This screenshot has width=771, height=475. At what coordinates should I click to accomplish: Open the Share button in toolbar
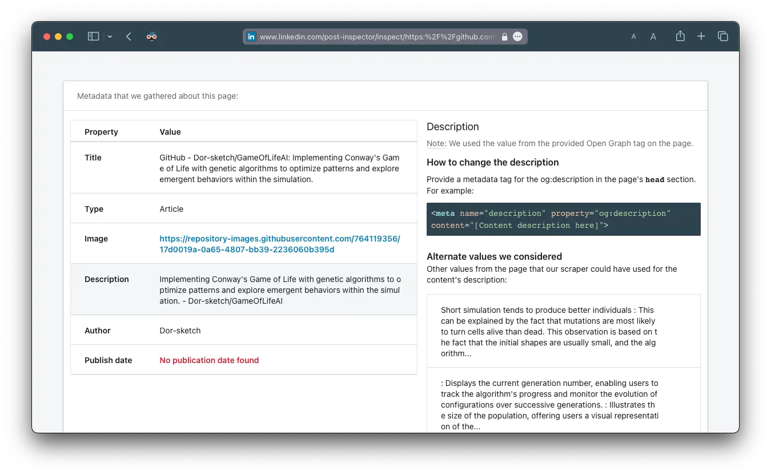680,36
